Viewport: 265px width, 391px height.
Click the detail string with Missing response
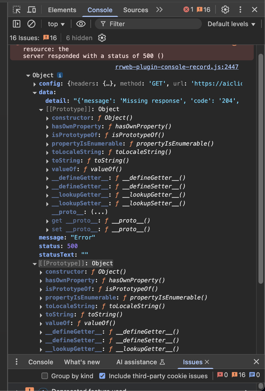(157, 101)
